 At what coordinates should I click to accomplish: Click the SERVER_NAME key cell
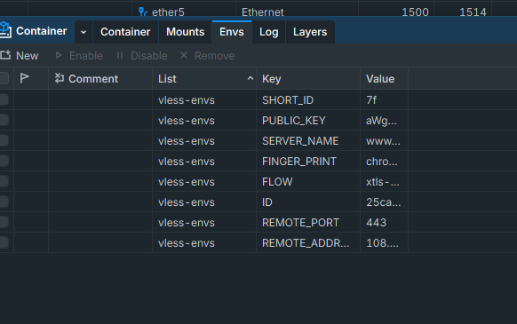click(x=308, y=141)
